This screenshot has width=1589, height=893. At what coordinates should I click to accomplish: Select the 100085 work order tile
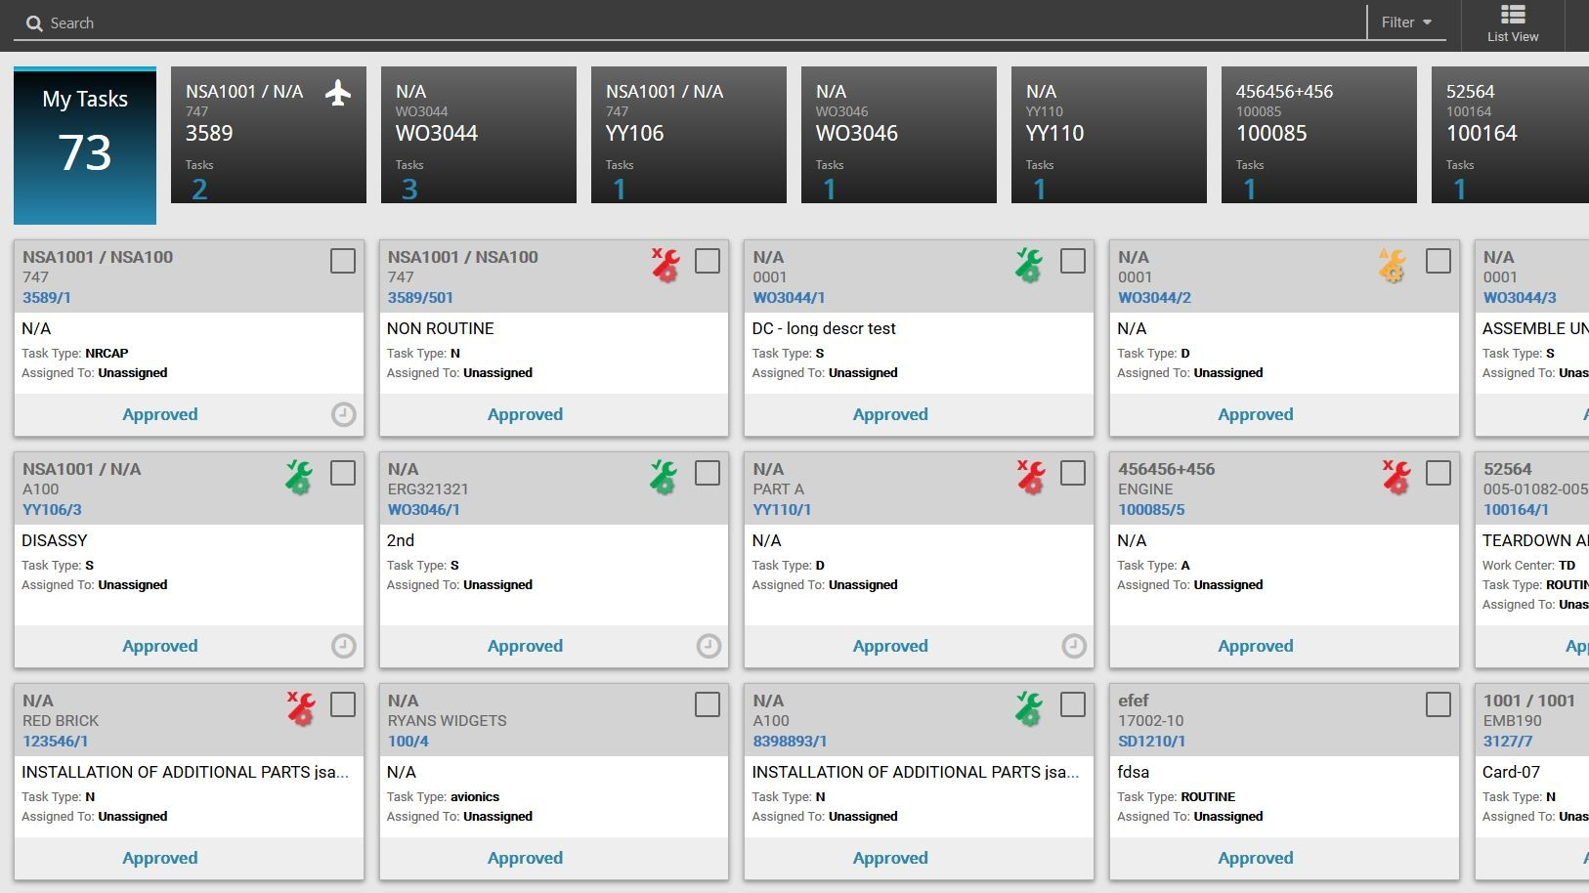coord(1318,135)
